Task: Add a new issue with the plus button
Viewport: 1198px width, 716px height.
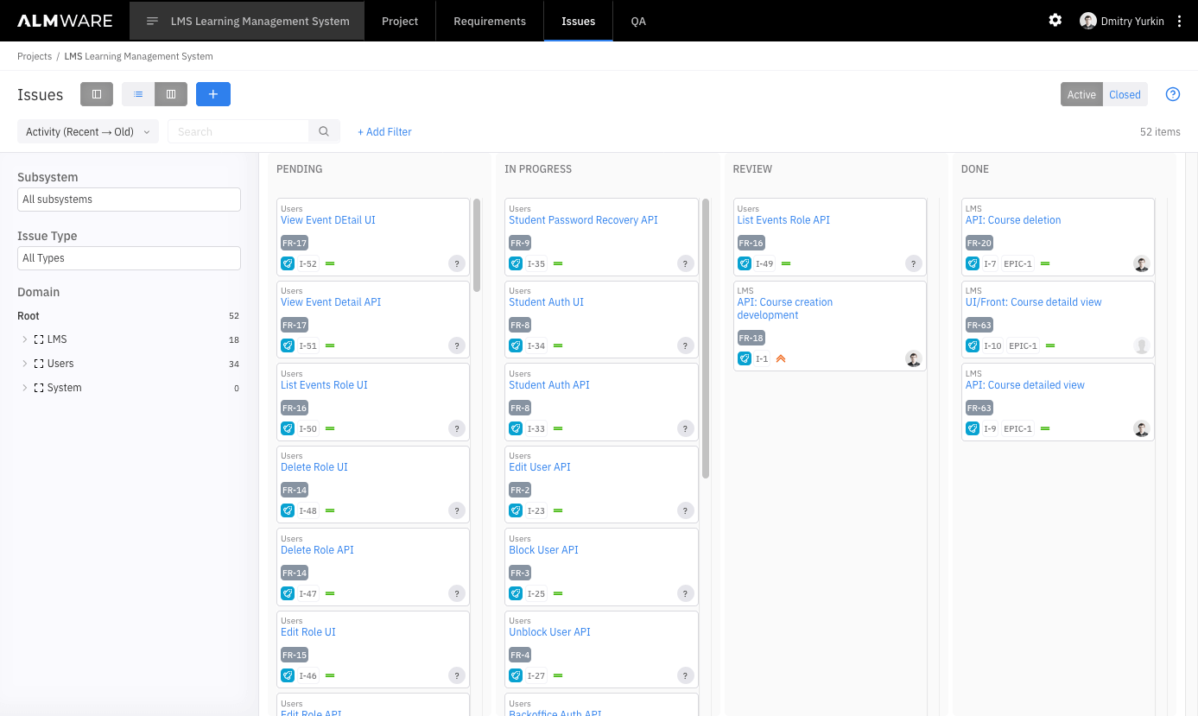Action: coord(213,94)
